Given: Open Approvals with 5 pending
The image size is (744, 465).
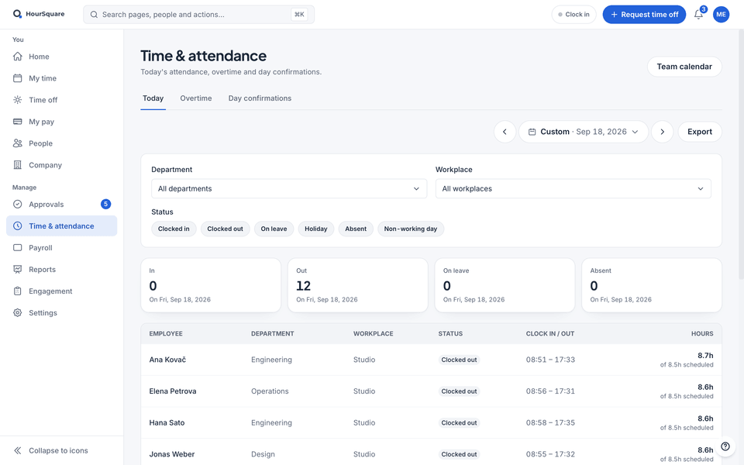Looking at the screenshot, I should [x=62, y=205].
